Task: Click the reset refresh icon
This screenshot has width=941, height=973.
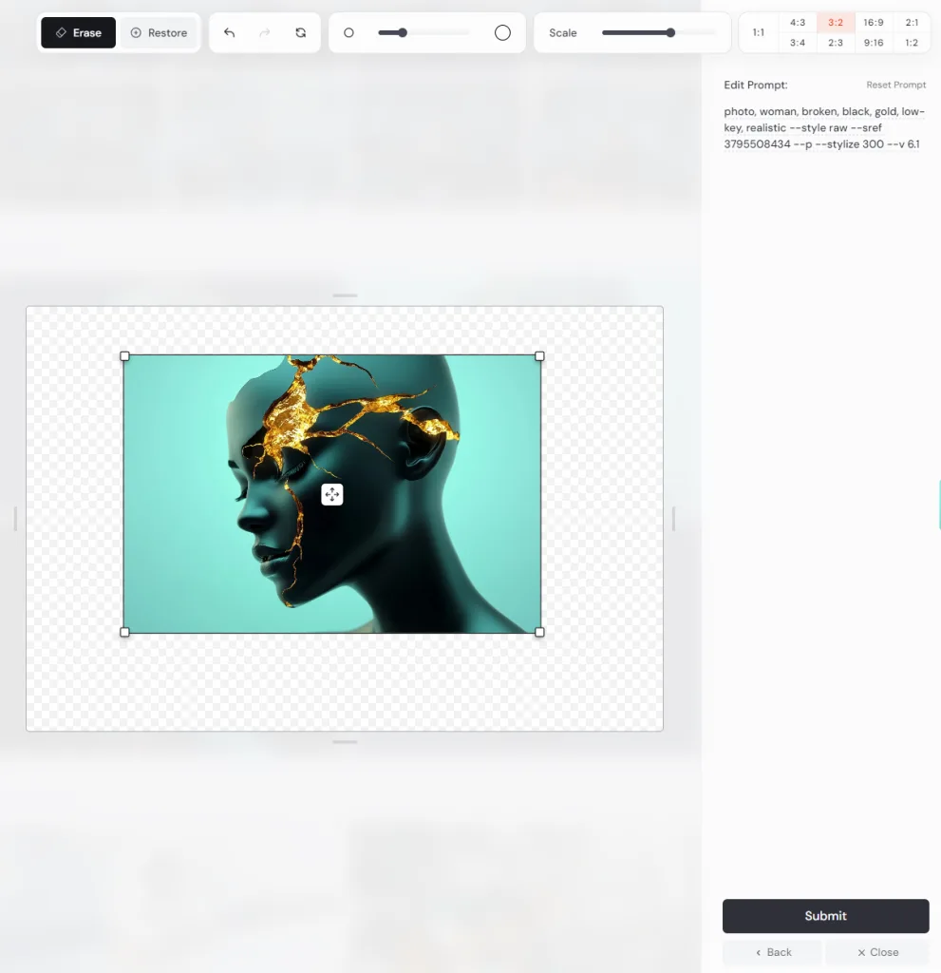Action: point(301,32)
